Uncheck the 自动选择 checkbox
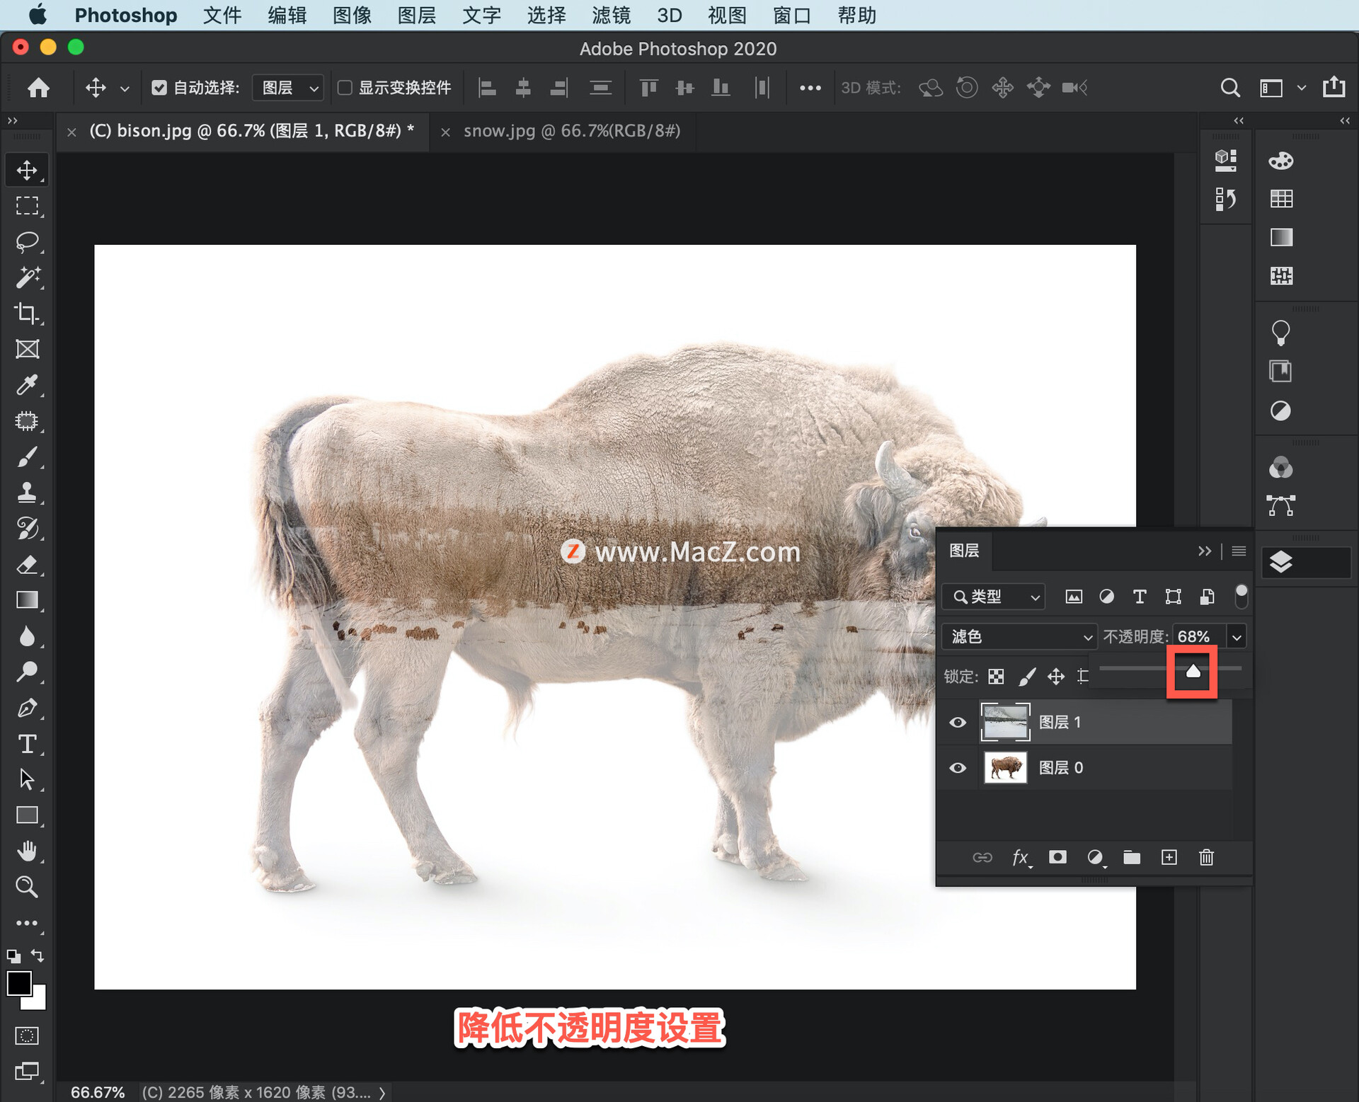The height and width of the screenshot is (1102, 1359). (x=159, y=87)
